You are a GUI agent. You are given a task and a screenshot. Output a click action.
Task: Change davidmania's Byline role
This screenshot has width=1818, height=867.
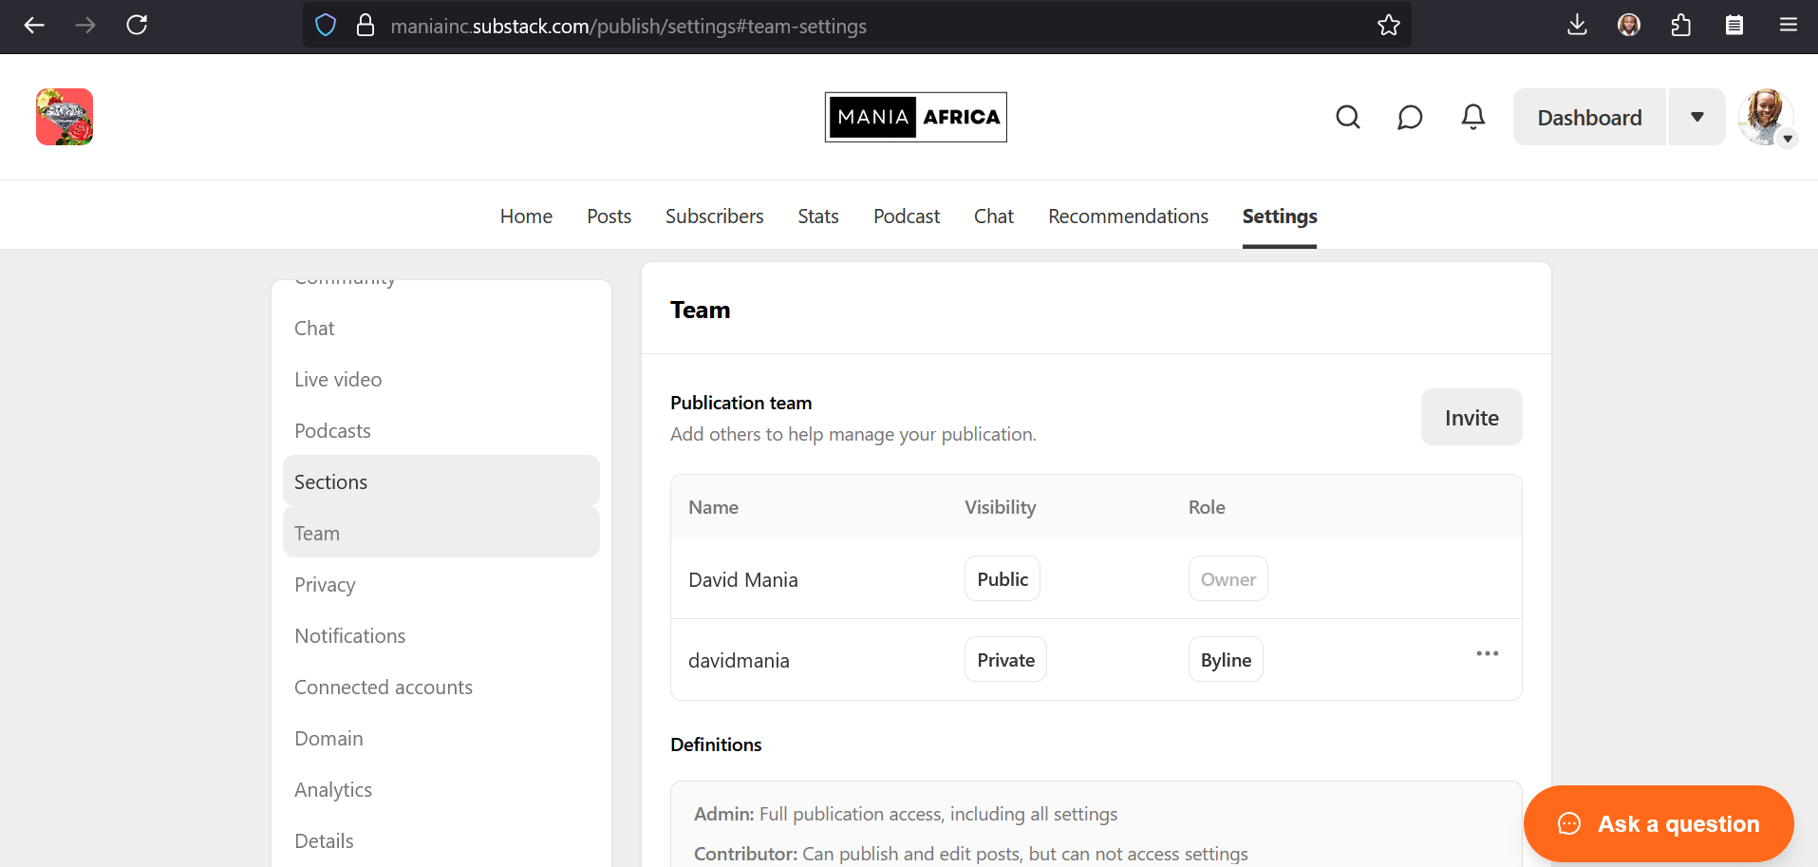click(x=1226, y=660)
